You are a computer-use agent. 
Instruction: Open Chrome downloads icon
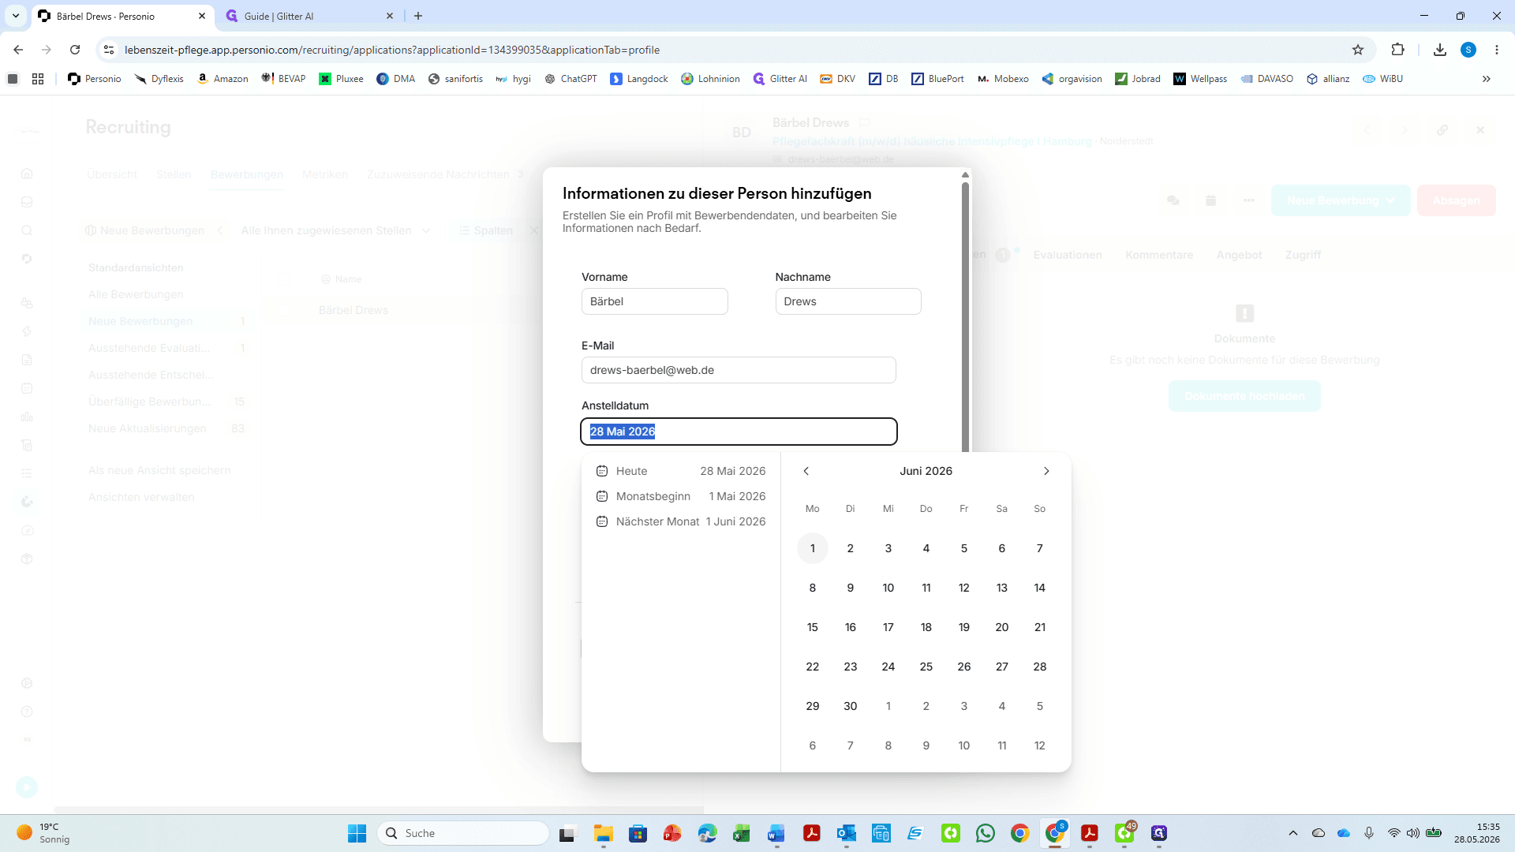coord(1439,50)
